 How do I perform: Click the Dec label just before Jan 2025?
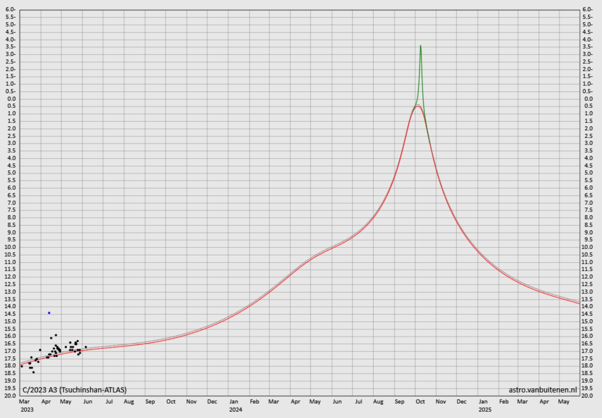pyautogui.click(x=461, y=401)
